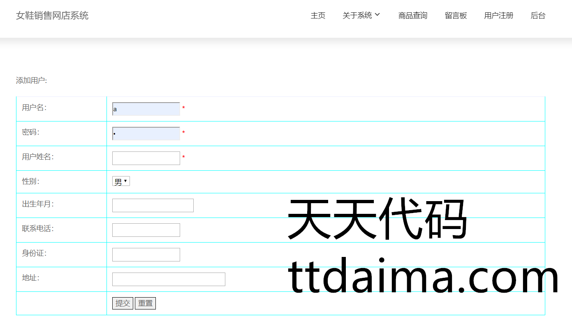Click the chevron icon beside 关于系统

[x=377, y=15]
